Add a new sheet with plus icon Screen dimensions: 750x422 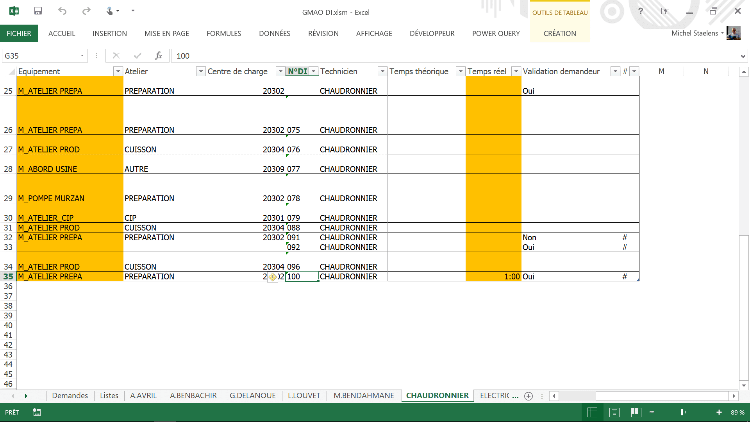[529, 396]
